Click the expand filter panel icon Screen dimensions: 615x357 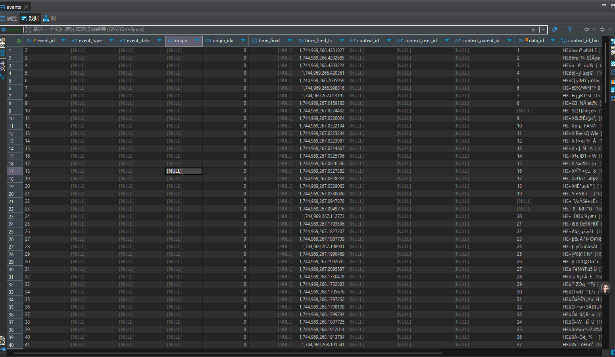pyautogui.click(x=28, y=29)
